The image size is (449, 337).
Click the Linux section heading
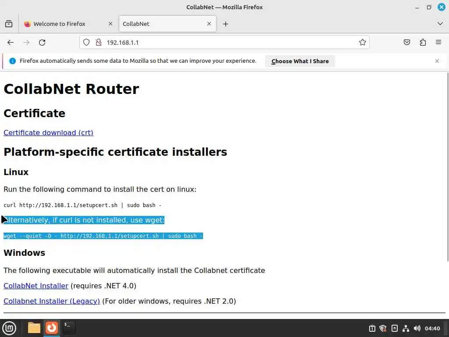click(x=16, y=172)
